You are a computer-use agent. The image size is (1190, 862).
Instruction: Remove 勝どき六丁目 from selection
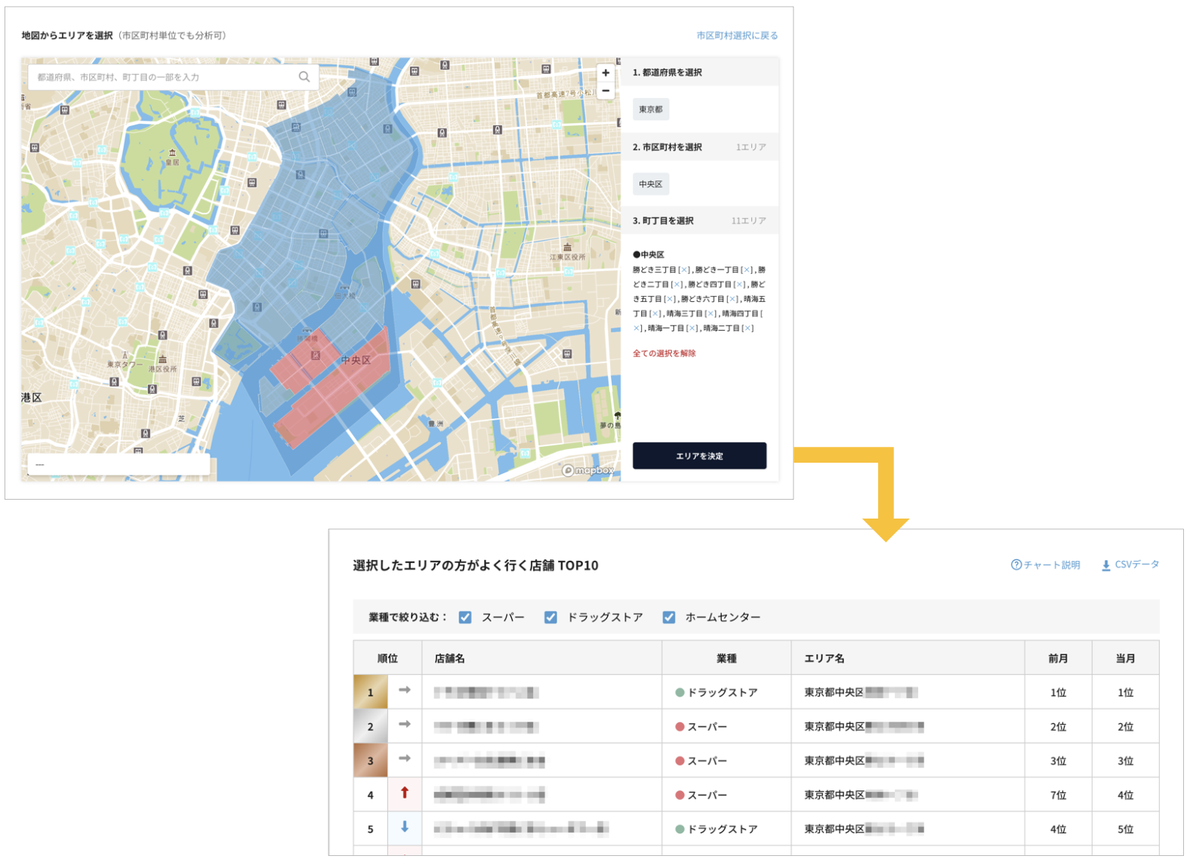click(732, 300)
